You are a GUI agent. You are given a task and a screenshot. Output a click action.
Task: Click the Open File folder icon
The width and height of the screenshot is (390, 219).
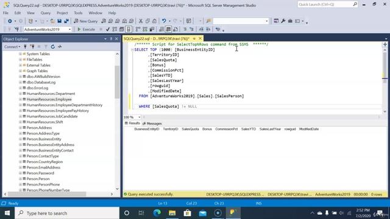pyautogui.click(x=52, y=21)
